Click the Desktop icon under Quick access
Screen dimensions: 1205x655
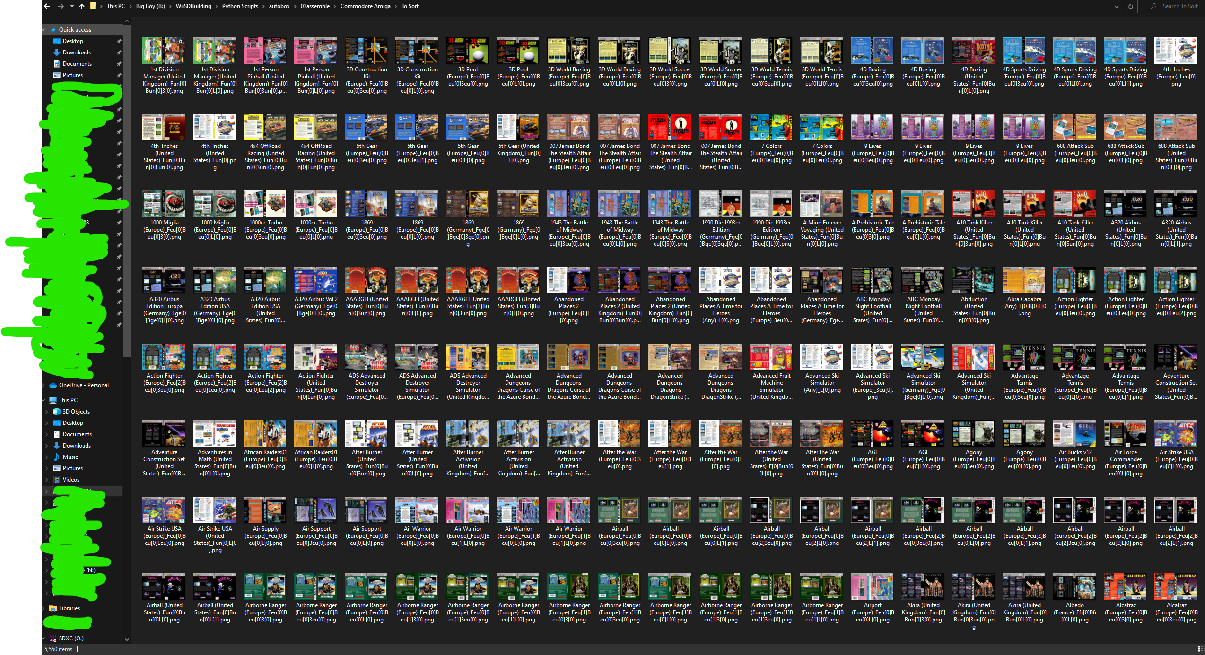pyautogui.click(x=57, y=41)
